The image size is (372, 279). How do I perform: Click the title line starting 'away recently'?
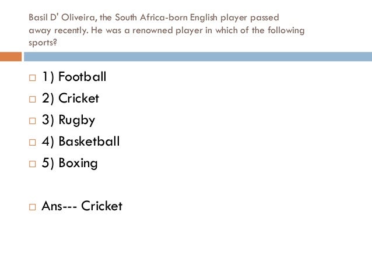click(167, 30)
